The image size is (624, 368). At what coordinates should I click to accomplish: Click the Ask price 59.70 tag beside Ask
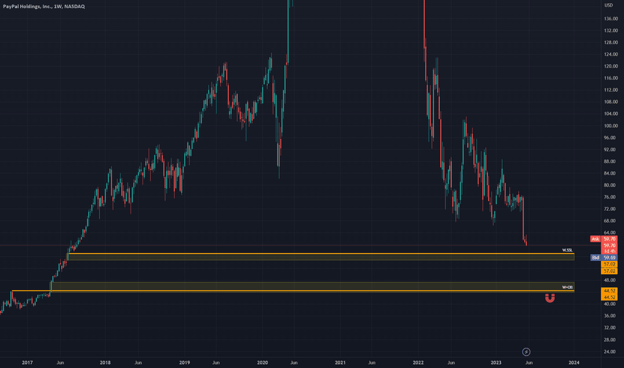tap(609, 239)
